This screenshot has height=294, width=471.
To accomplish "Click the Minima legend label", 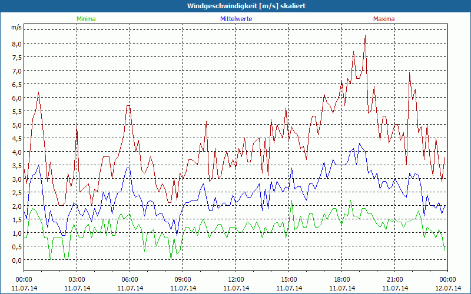I will 86,19.
